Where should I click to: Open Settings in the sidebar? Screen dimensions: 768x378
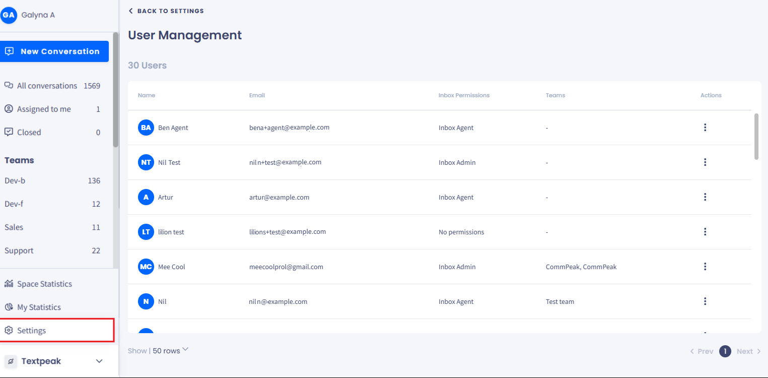[57, 330]
